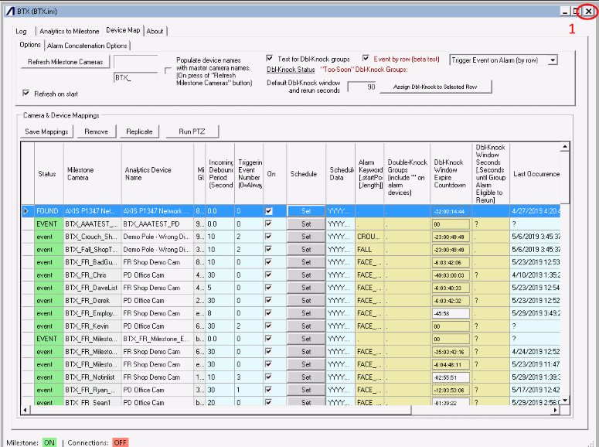Screen dimensions: 599x447
Task: Click the horizontal scrollbar thumb
Action: pos(220,410)
